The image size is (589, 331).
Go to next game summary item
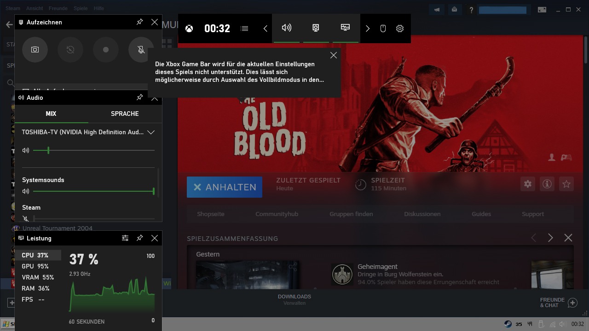[550, 238]
